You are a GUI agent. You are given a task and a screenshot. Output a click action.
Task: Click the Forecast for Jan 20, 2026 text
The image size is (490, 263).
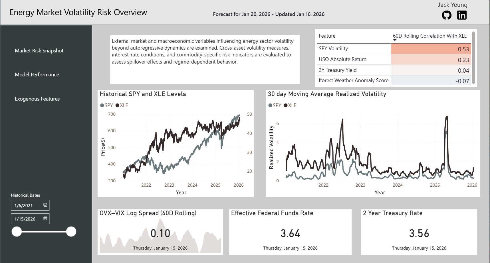[x=241, y=14]
